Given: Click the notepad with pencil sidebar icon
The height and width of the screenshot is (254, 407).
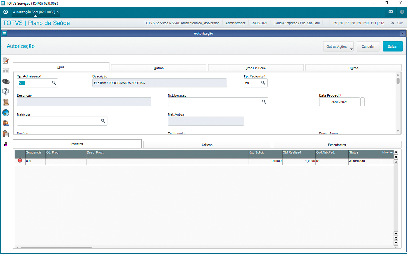Looking at the screenshot, I should [5, 61].
